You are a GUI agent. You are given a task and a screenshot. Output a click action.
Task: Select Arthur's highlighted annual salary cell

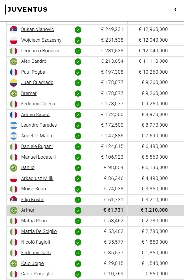click(150, 210)
